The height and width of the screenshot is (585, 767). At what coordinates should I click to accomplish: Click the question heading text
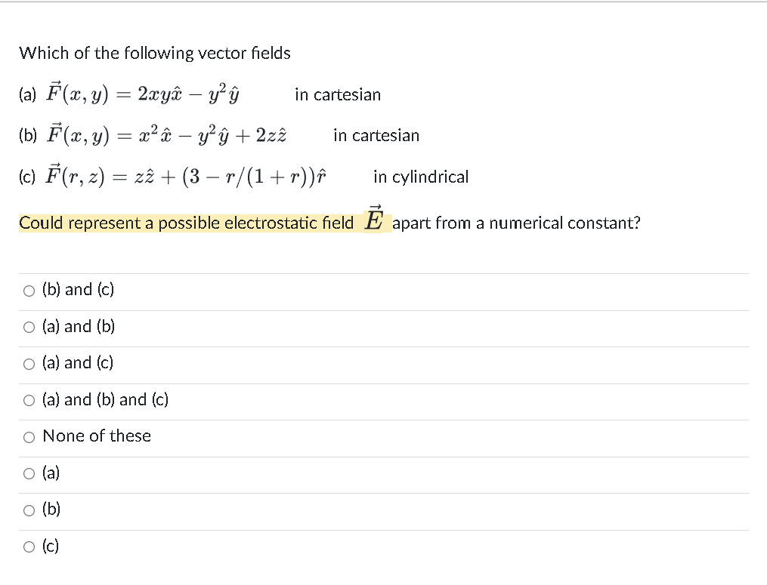[154, 53]
